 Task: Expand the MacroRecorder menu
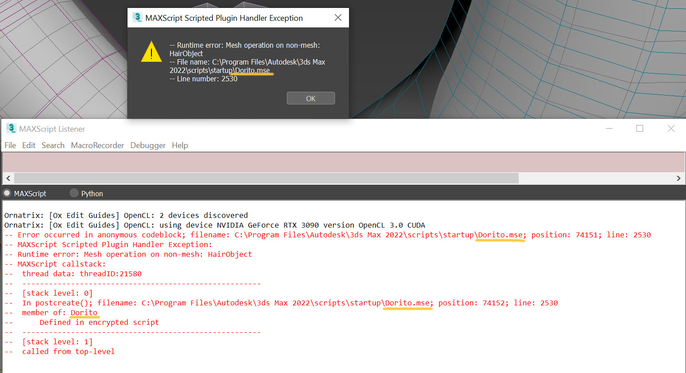coord(97,145)
